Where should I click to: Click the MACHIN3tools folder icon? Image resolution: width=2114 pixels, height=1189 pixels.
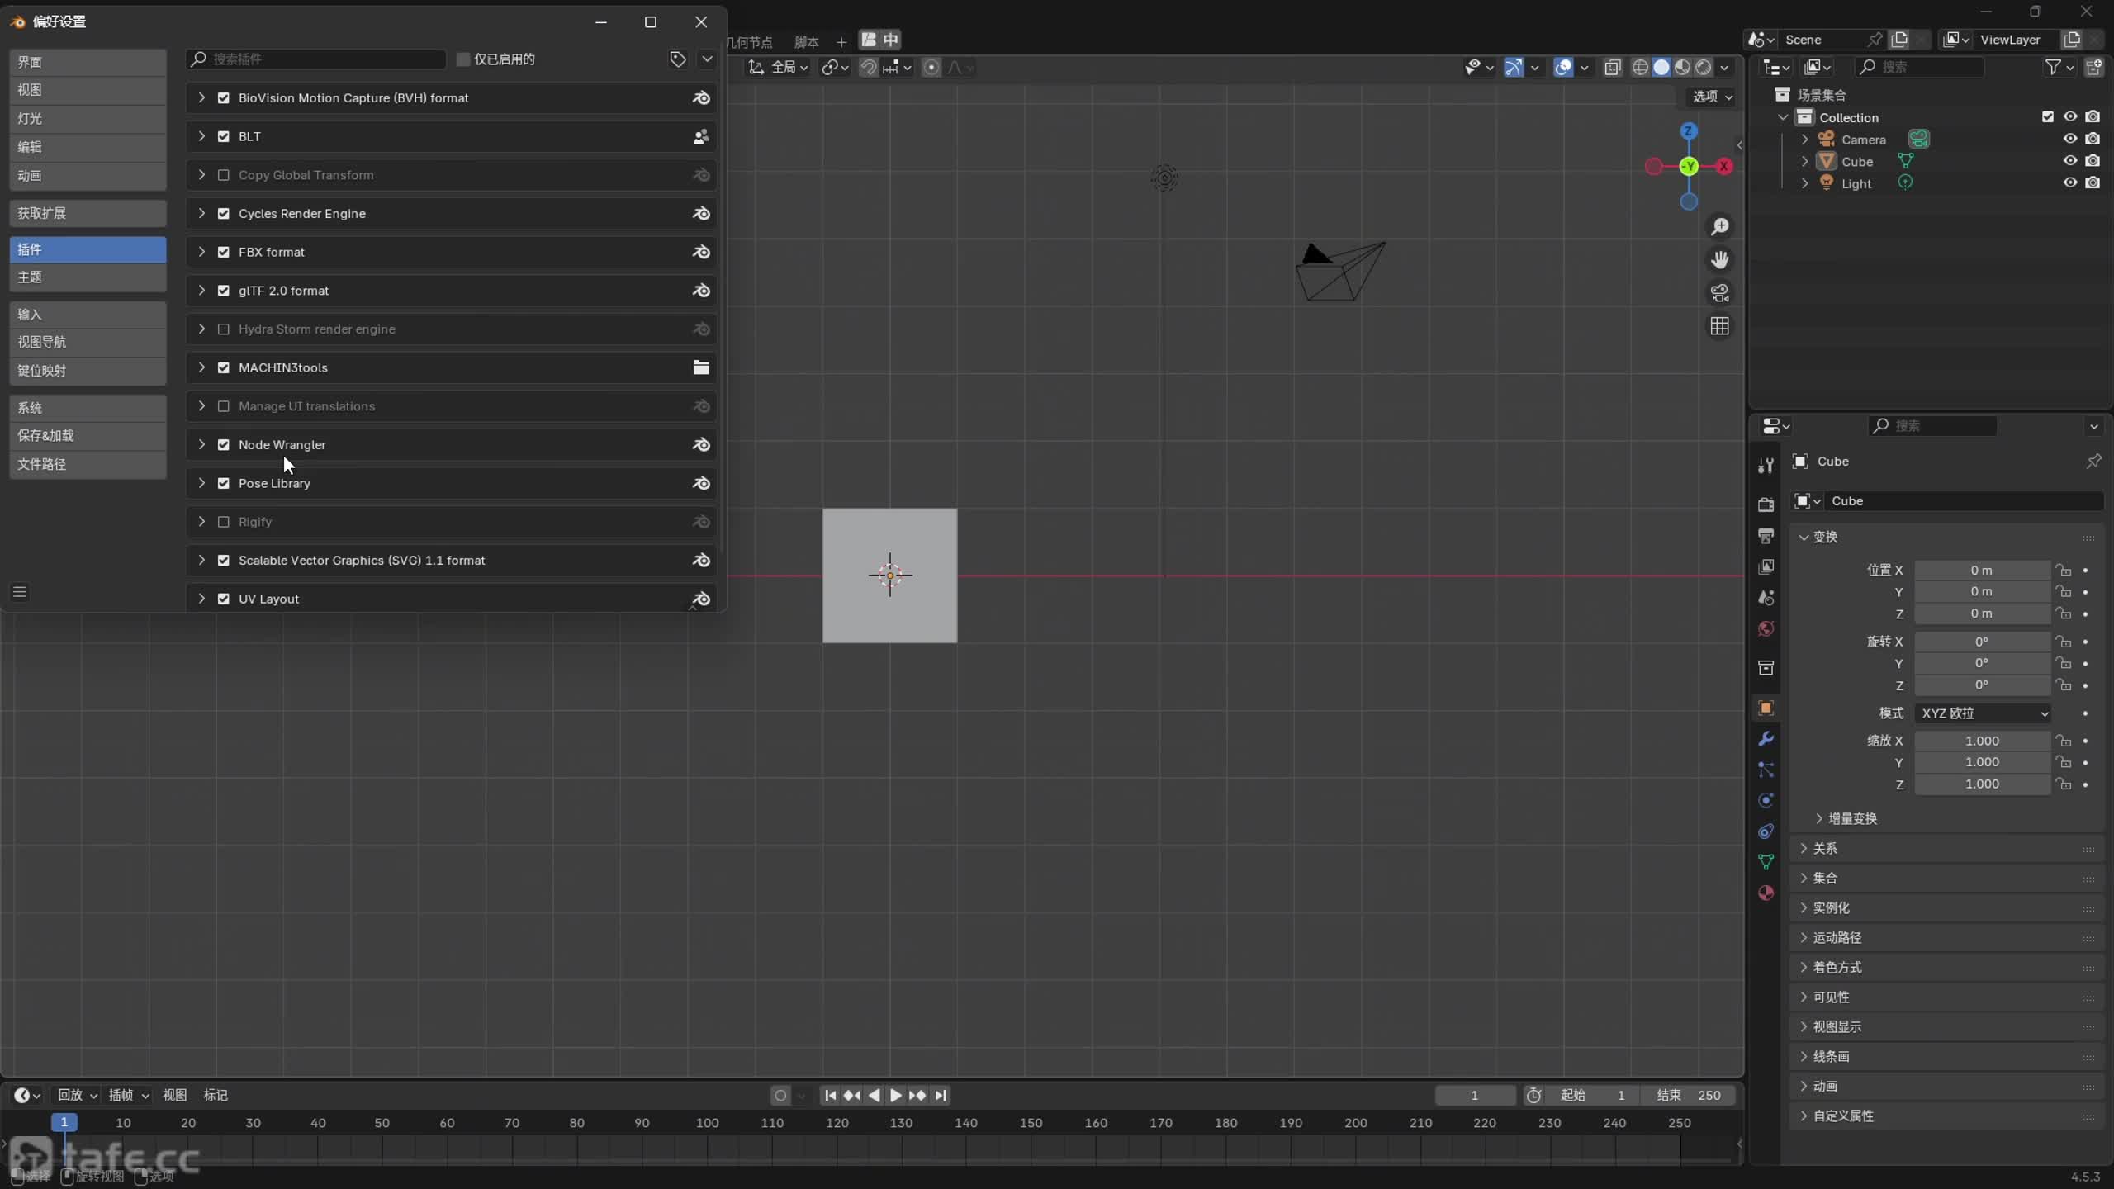point(701,367)
